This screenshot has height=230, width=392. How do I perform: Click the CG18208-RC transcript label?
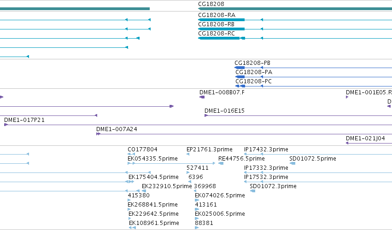(216, 34)
